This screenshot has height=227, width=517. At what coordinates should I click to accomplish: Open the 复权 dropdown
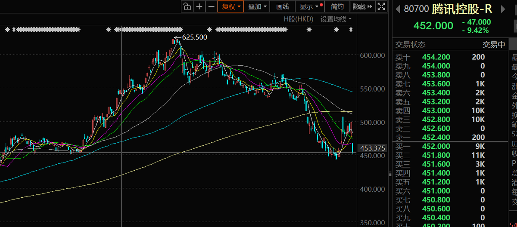point(230,6)
